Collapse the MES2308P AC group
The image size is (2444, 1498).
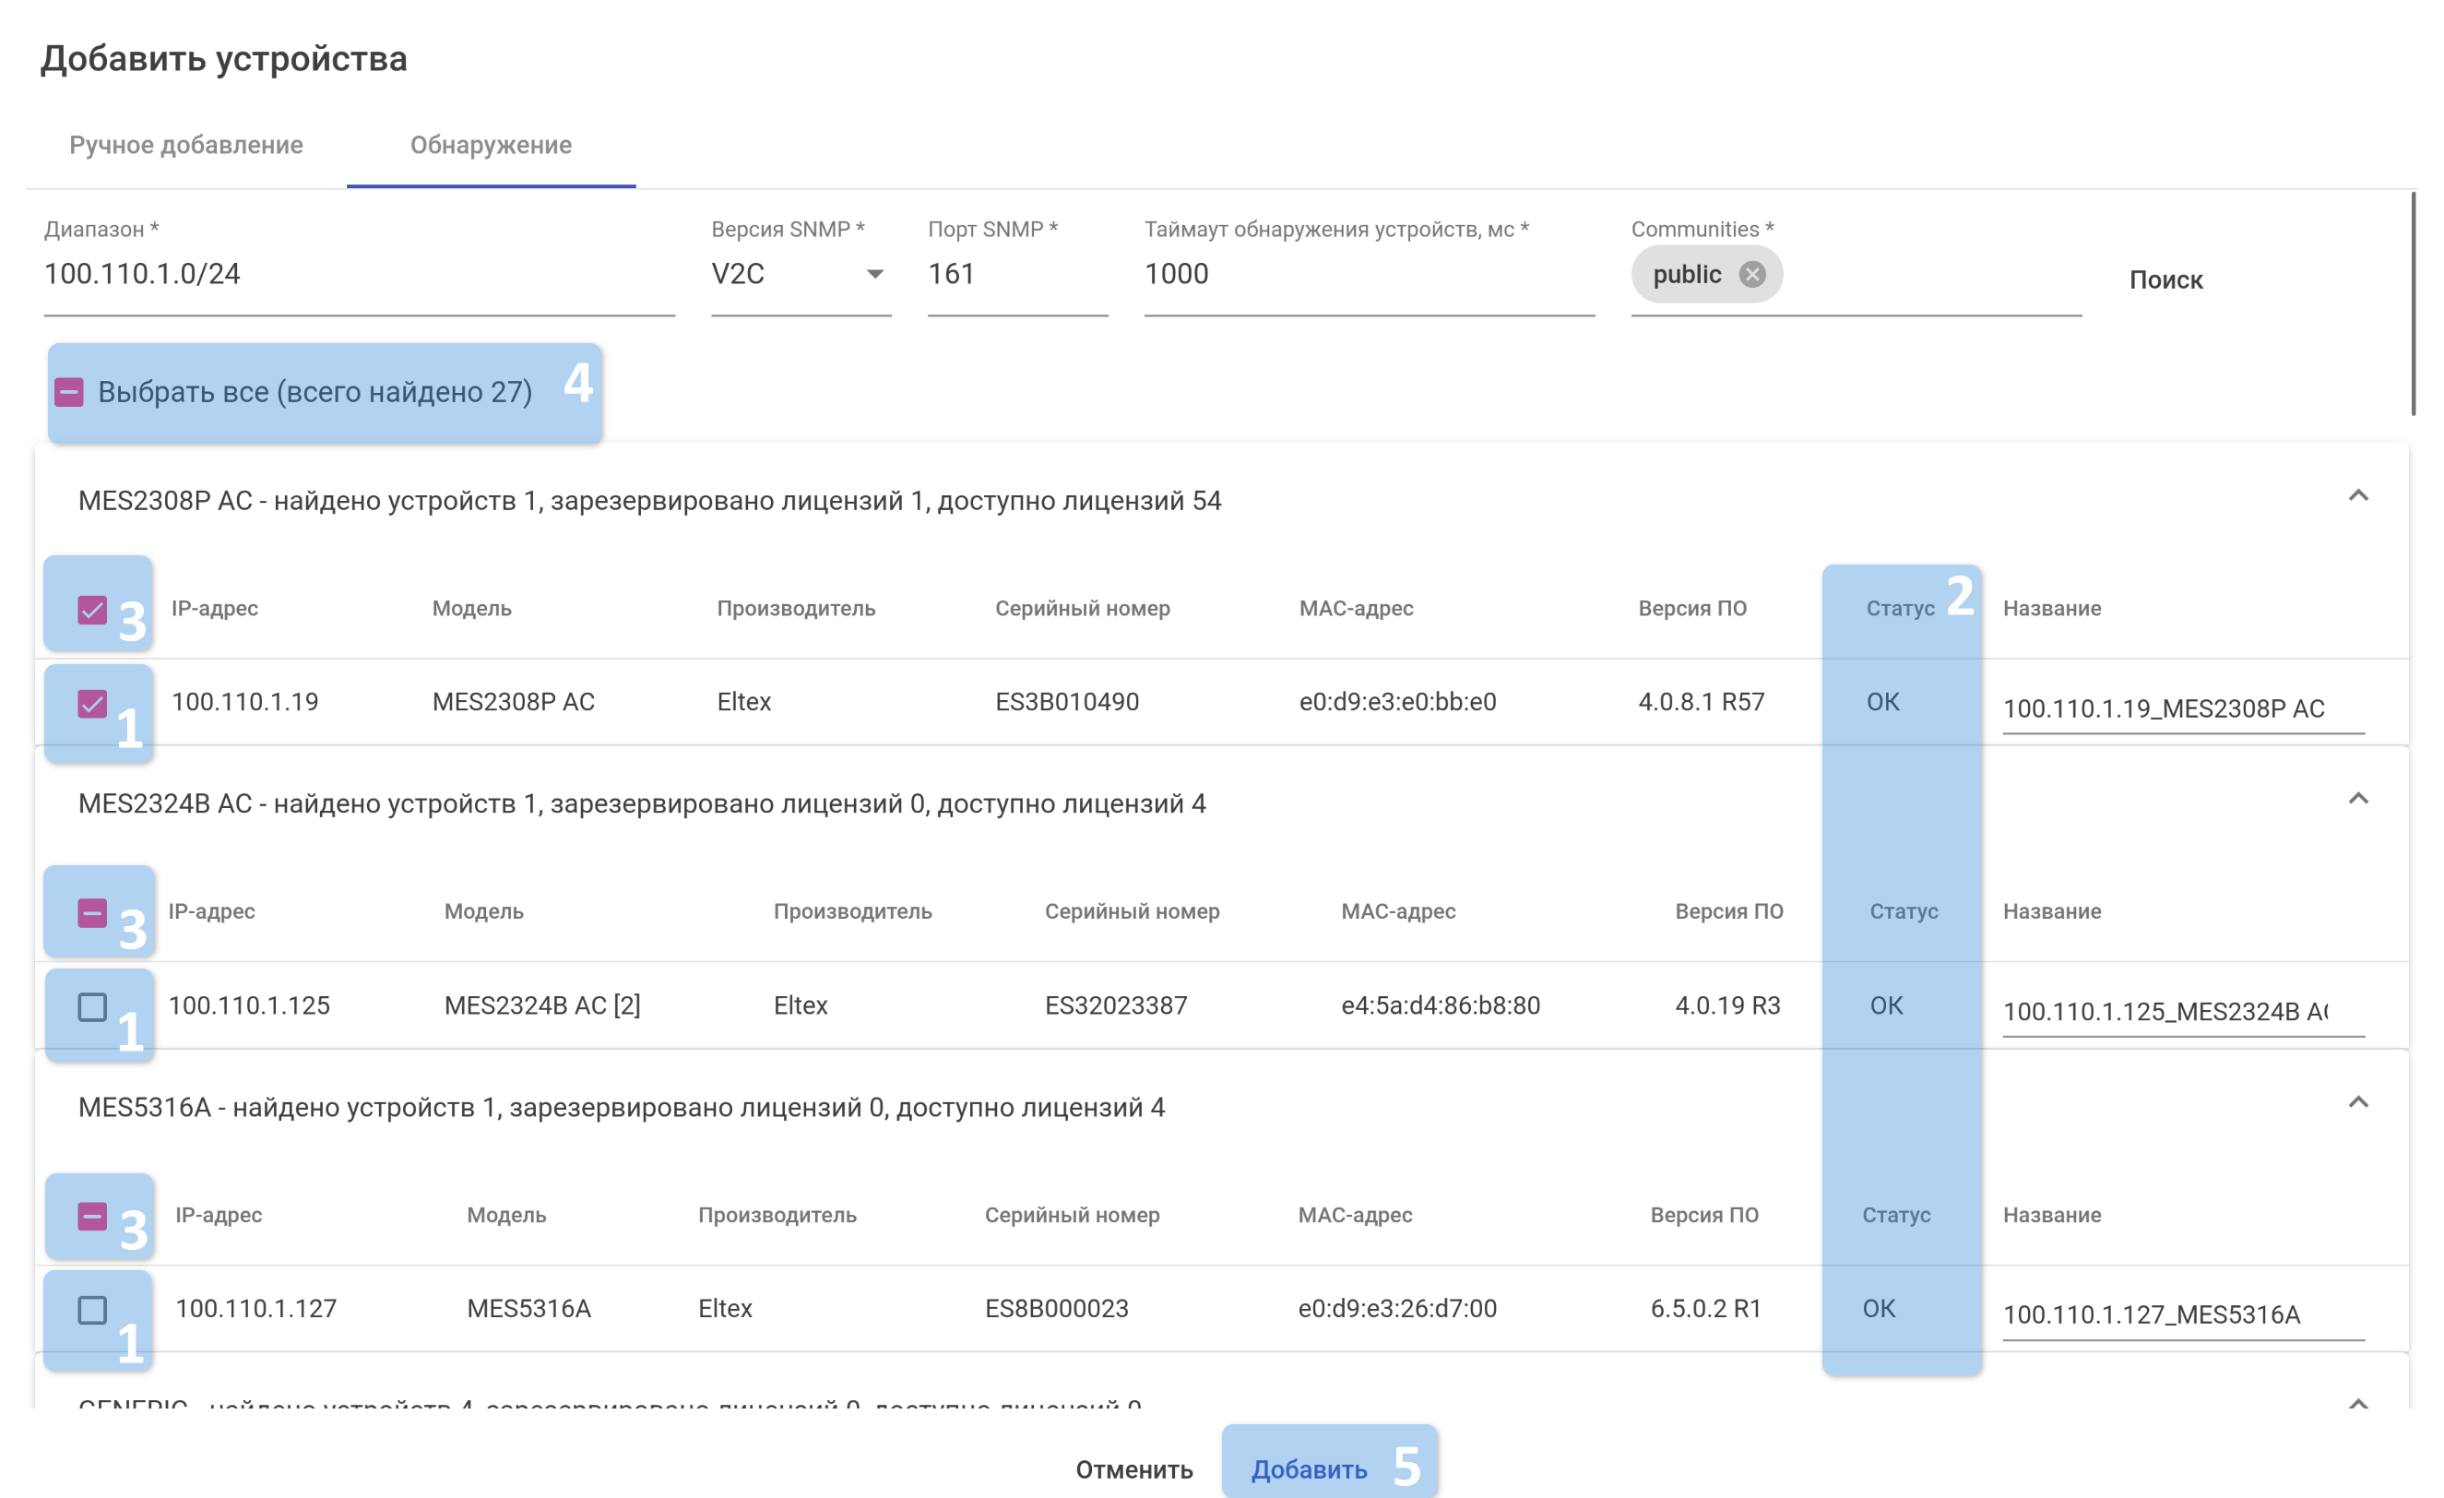tap(2357, 496)
